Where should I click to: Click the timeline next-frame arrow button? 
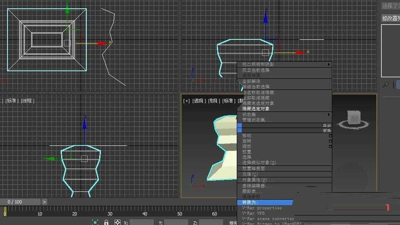44,202
